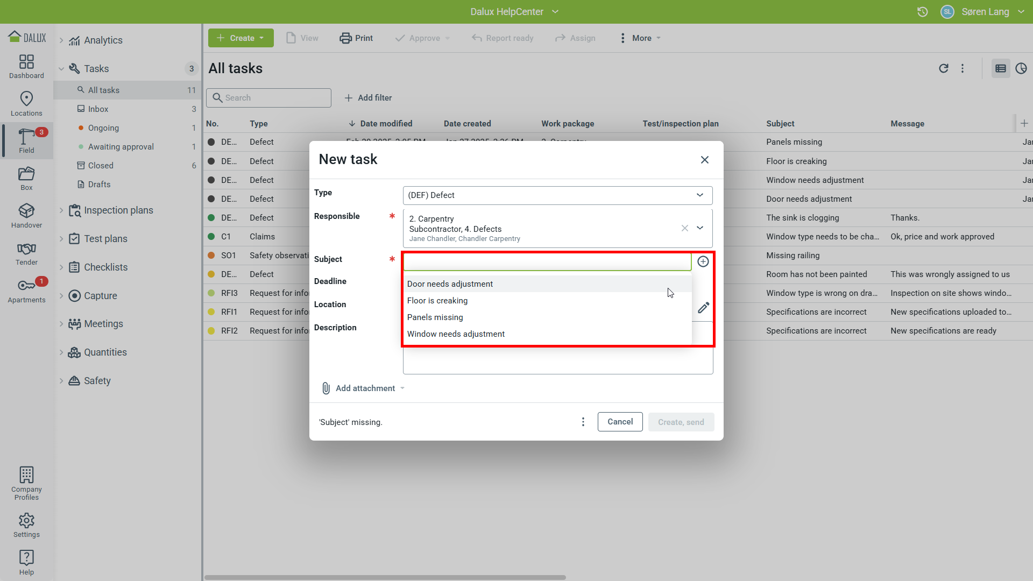Select 'Floor is creaking' suggestion
Image resolution: width=1033 pixels, height=581 pixels.
point(437,301)
